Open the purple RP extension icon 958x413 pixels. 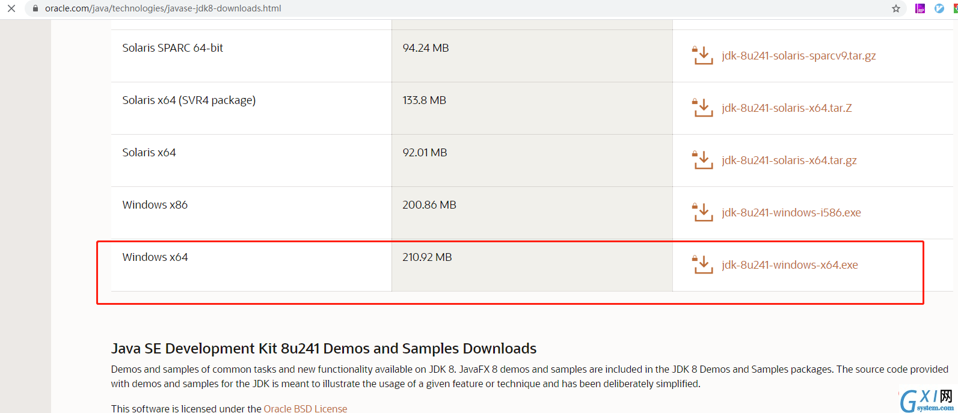[920, 8]
